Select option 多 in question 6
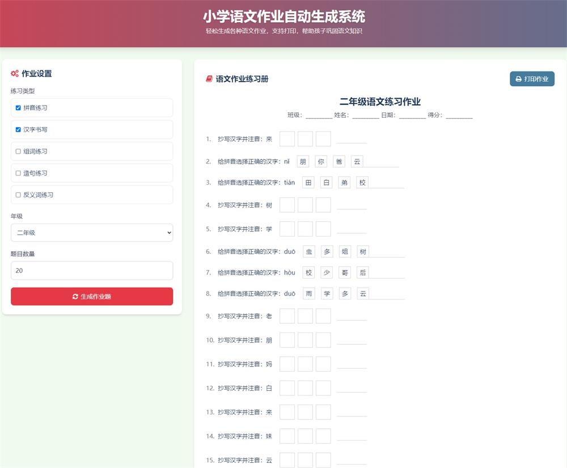Viewport: 567px width, 468px height. coord(327,251)
